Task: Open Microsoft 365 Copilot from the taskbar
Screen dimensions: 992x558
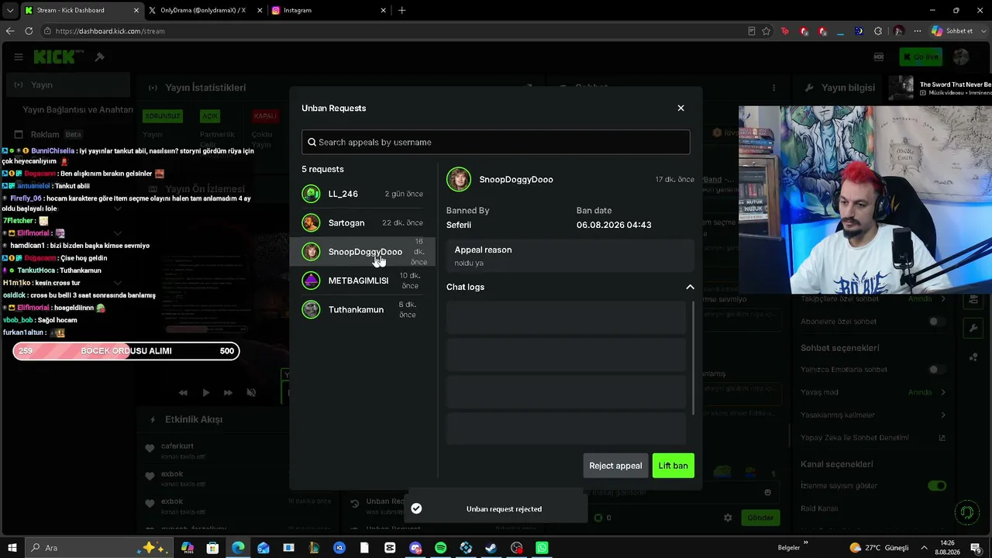Action: (x=187, y=548)
